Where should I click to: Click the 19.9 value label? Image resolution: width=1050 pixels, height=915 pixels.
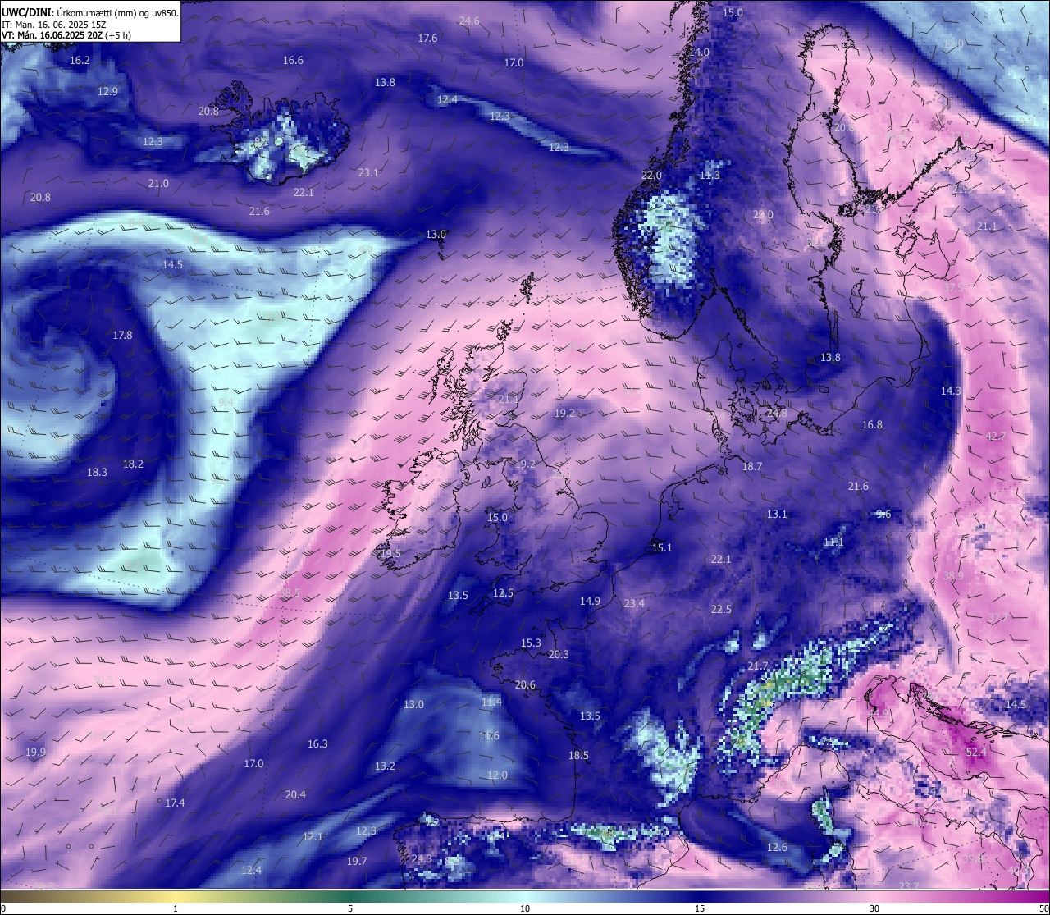35,753
